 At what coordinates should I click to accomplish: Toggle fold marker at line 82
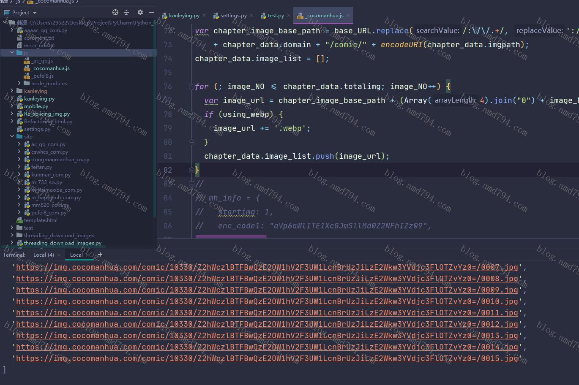coord(191,170)
